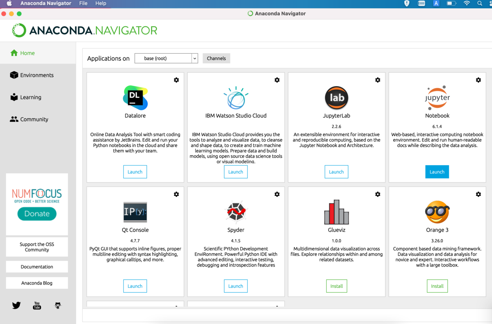Open the Documentation link
Screen dimensions: 492x324
[37, 267]
